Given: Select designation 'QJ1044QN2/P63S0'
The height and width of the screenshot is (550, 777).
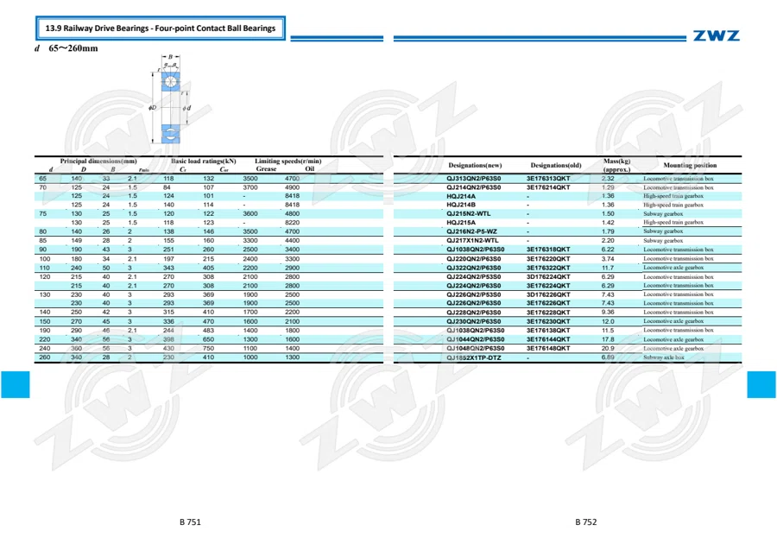Looking at the screenshot, I should point(475,339).
